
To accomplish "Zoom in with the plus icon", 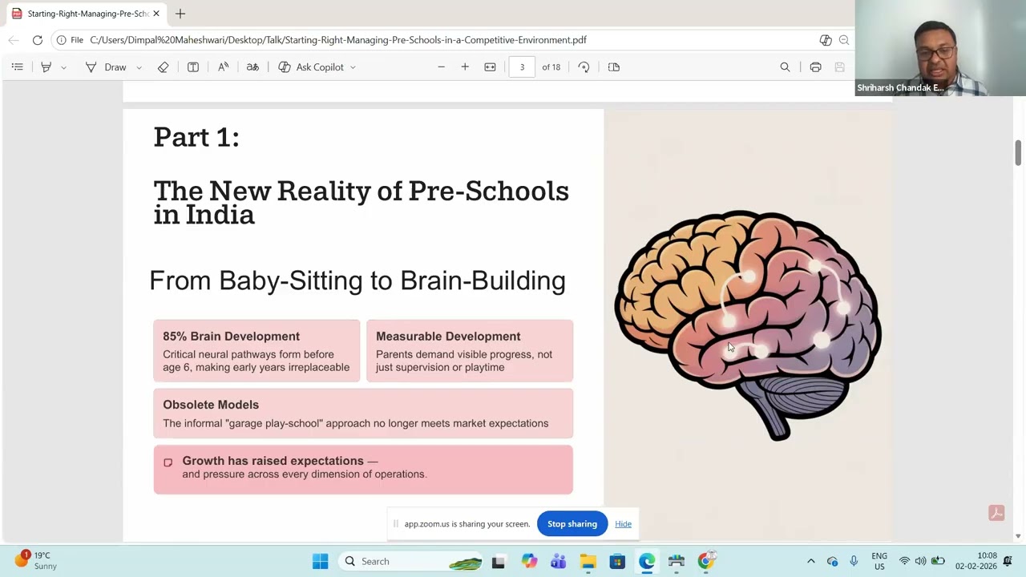I will [465, 67].
